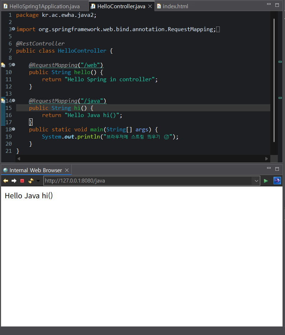Open page in external browser icon
The height and width of the screenshot is (335, 285).
pyautogui.click(x=277, y=180)
